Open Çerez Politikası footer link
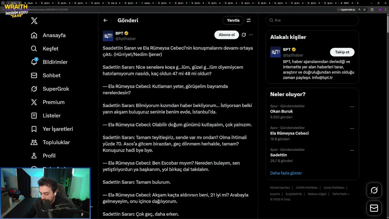Viewport: 389px width, 219px height. pyautogui.click(x=334, y=188)
